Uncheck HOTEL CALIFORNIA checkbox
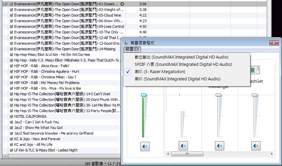This screenshot has height=166, width=282. pos(12,116)
